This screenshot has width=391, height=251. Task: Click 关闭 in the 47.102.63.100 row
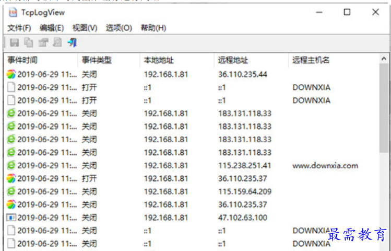tap(89, 218)
